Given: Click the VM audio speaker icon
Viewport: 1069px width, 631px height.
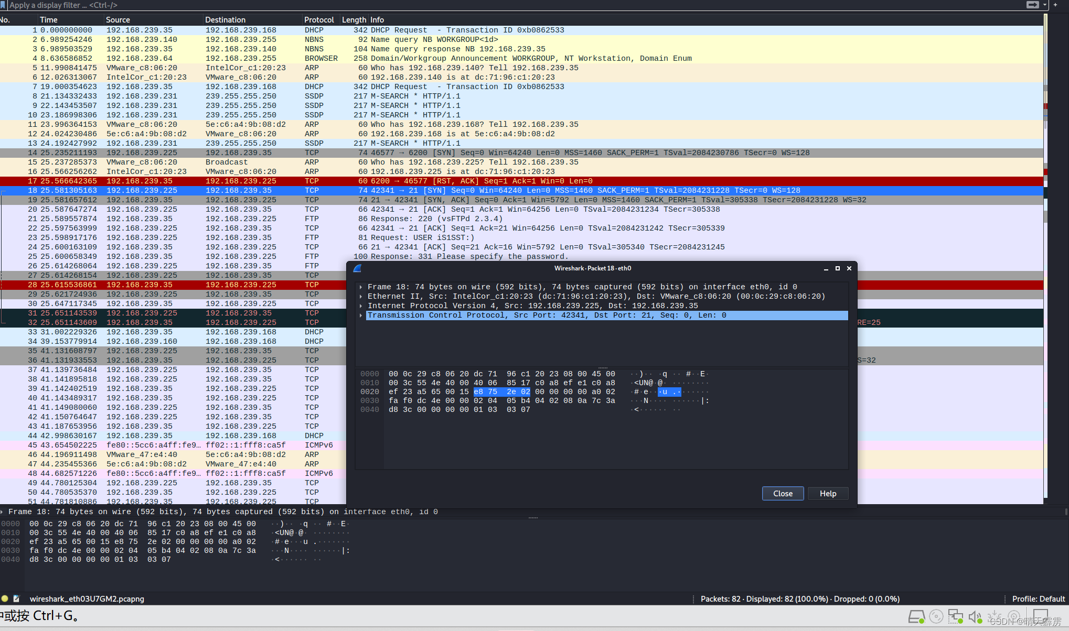Looking at the screenshot, I should click(x=975, y=617).
